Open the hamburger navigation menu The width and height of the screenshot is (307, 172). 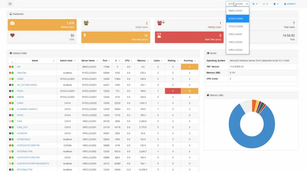(10, 4)
